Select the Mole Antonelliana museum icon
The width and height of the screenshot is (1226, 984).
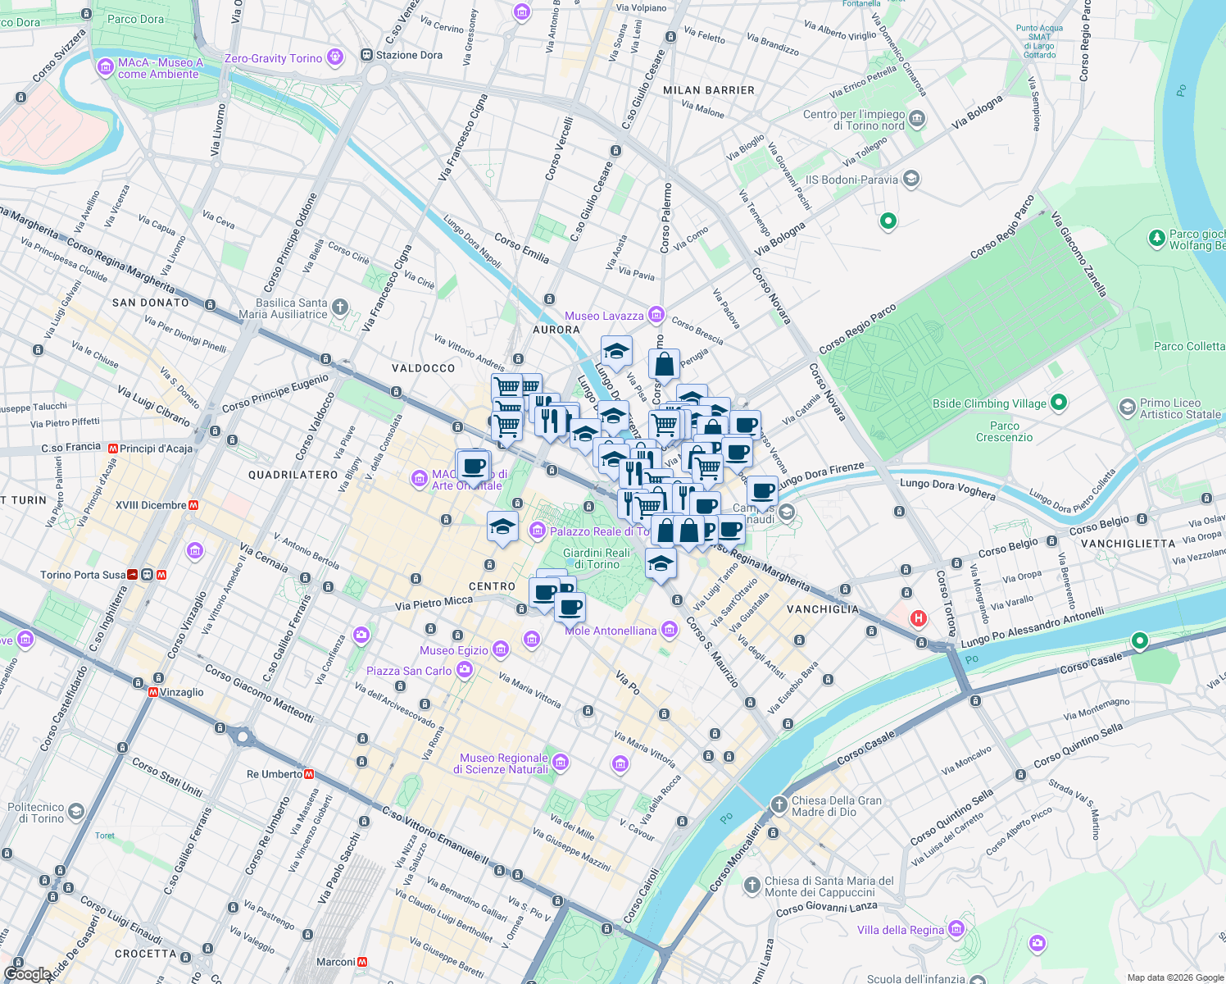tap(670, 630)
